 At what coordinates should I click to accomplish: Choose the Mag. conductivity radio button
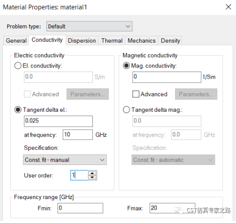coord(126,66)
